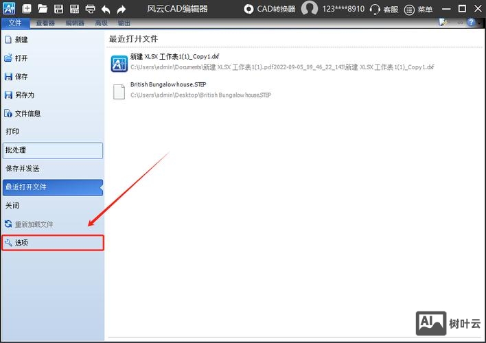The image size is (486, 343).
Task: Click the user avatar icon
Action: [310, 9]
